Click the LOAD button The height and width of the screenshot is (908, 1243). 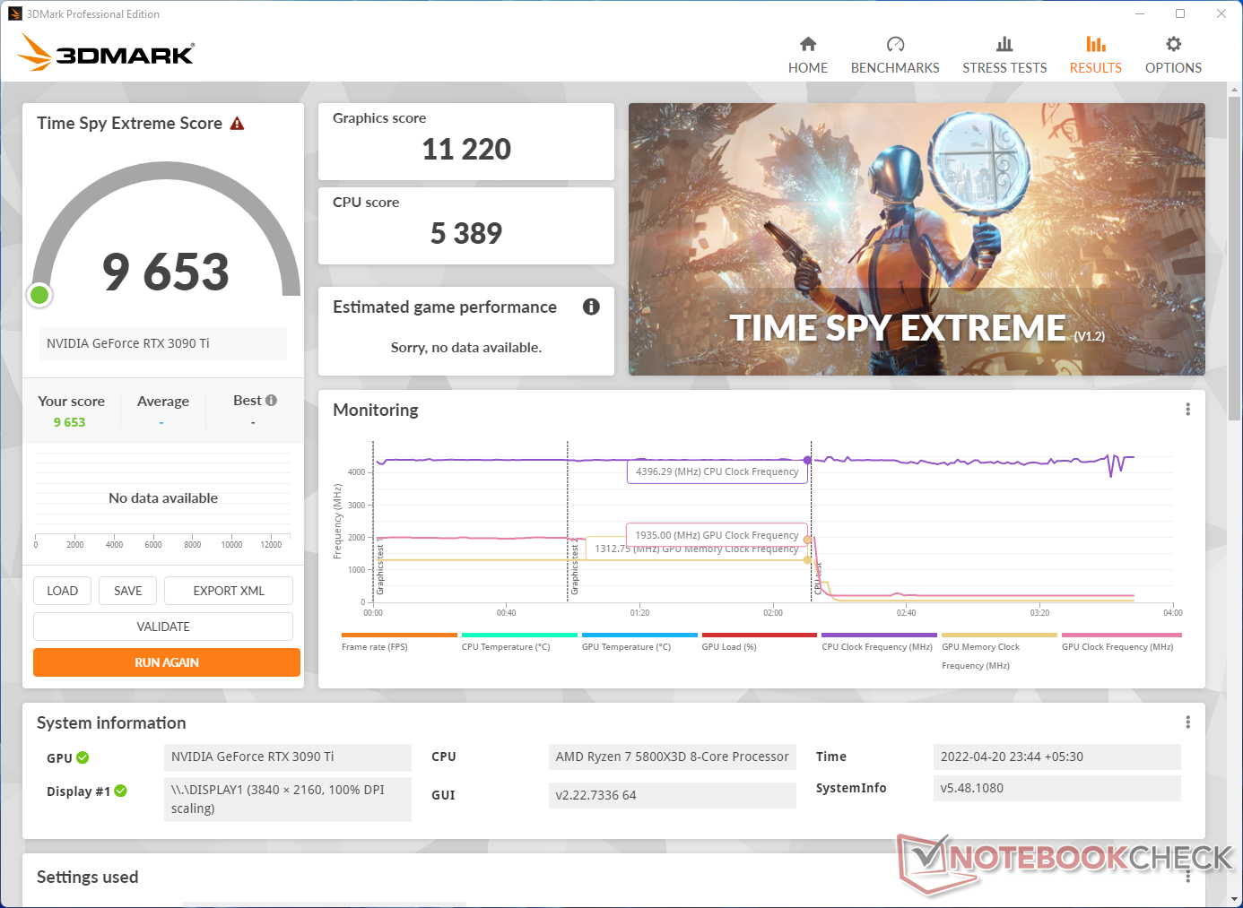tap(62, 591)
